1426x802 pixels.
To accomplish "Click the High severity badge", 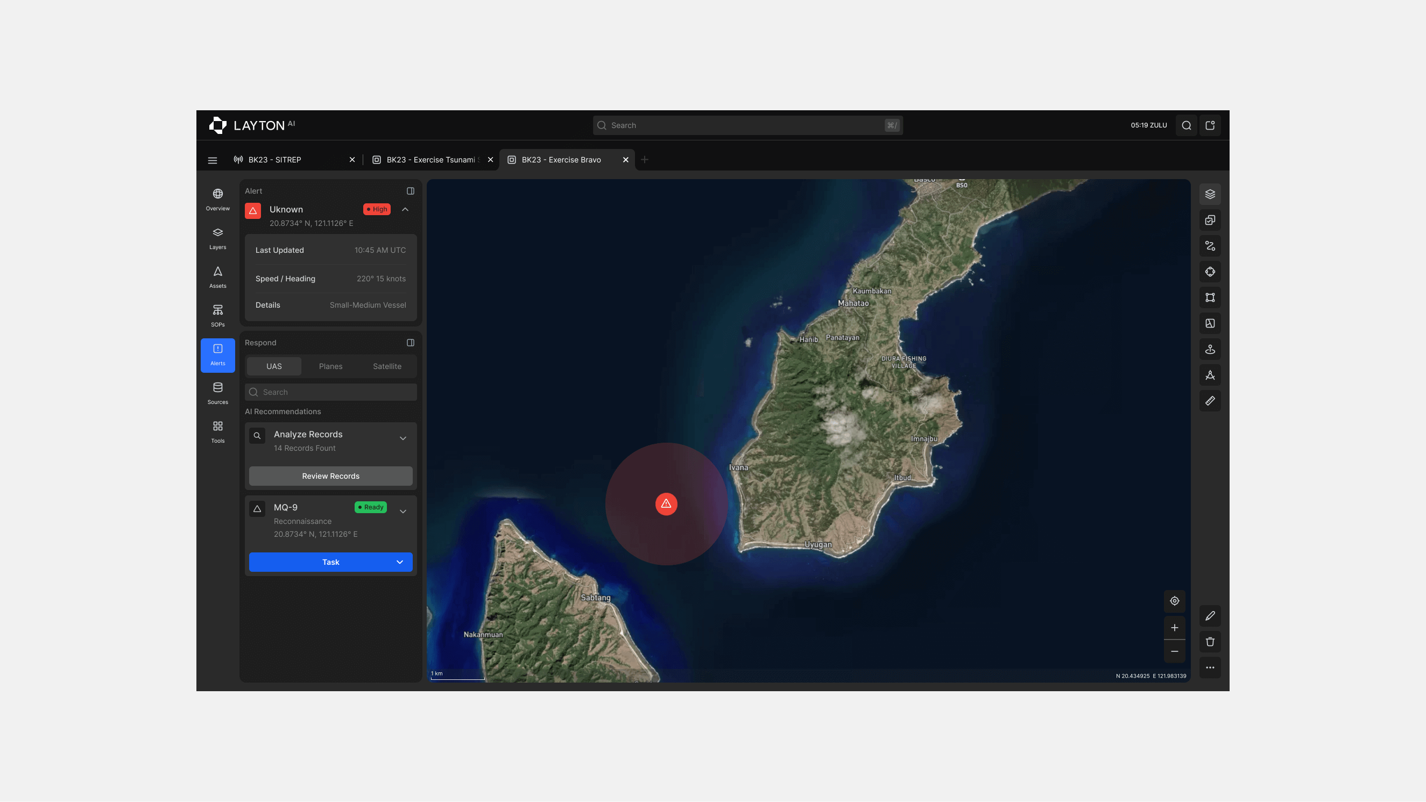I will coord(377,209).
